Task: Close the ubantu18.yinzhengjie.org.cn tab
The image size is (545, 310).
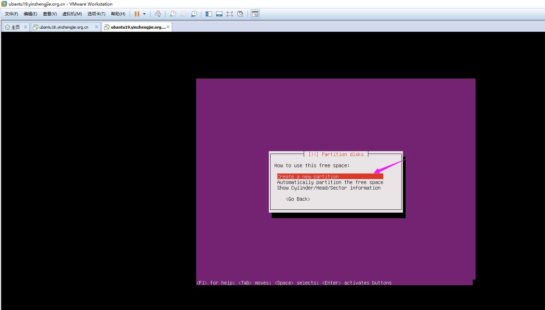Action: (97, 27)
